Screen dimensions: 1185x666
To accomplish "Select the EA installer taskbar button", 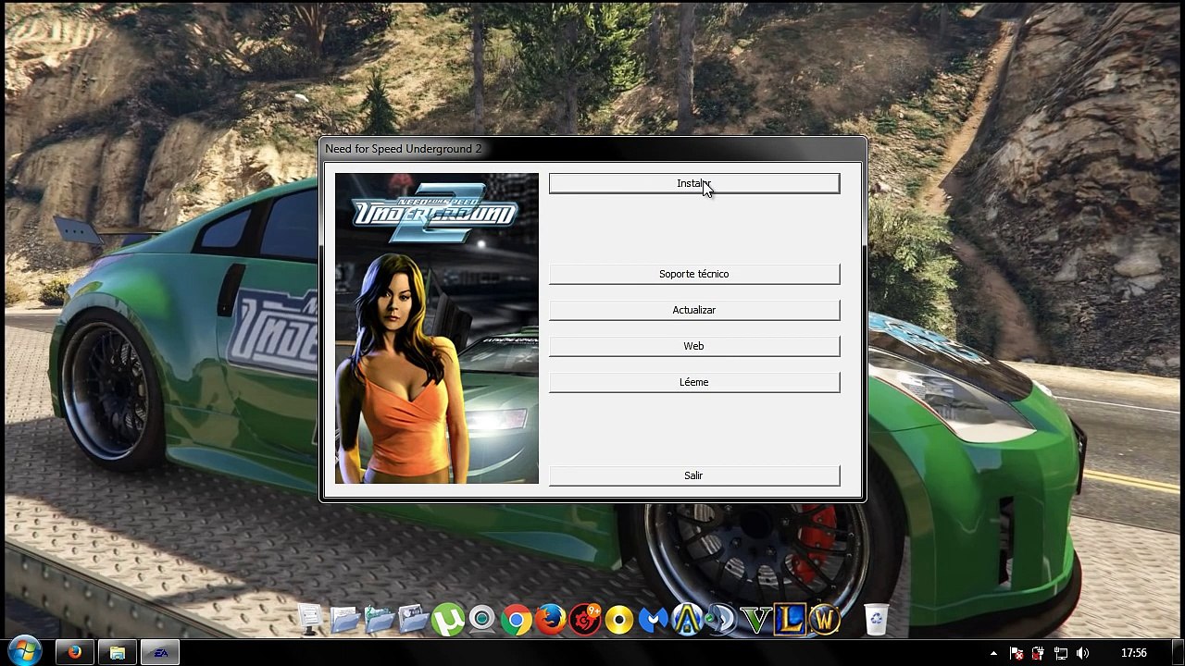I will point(160,652).
